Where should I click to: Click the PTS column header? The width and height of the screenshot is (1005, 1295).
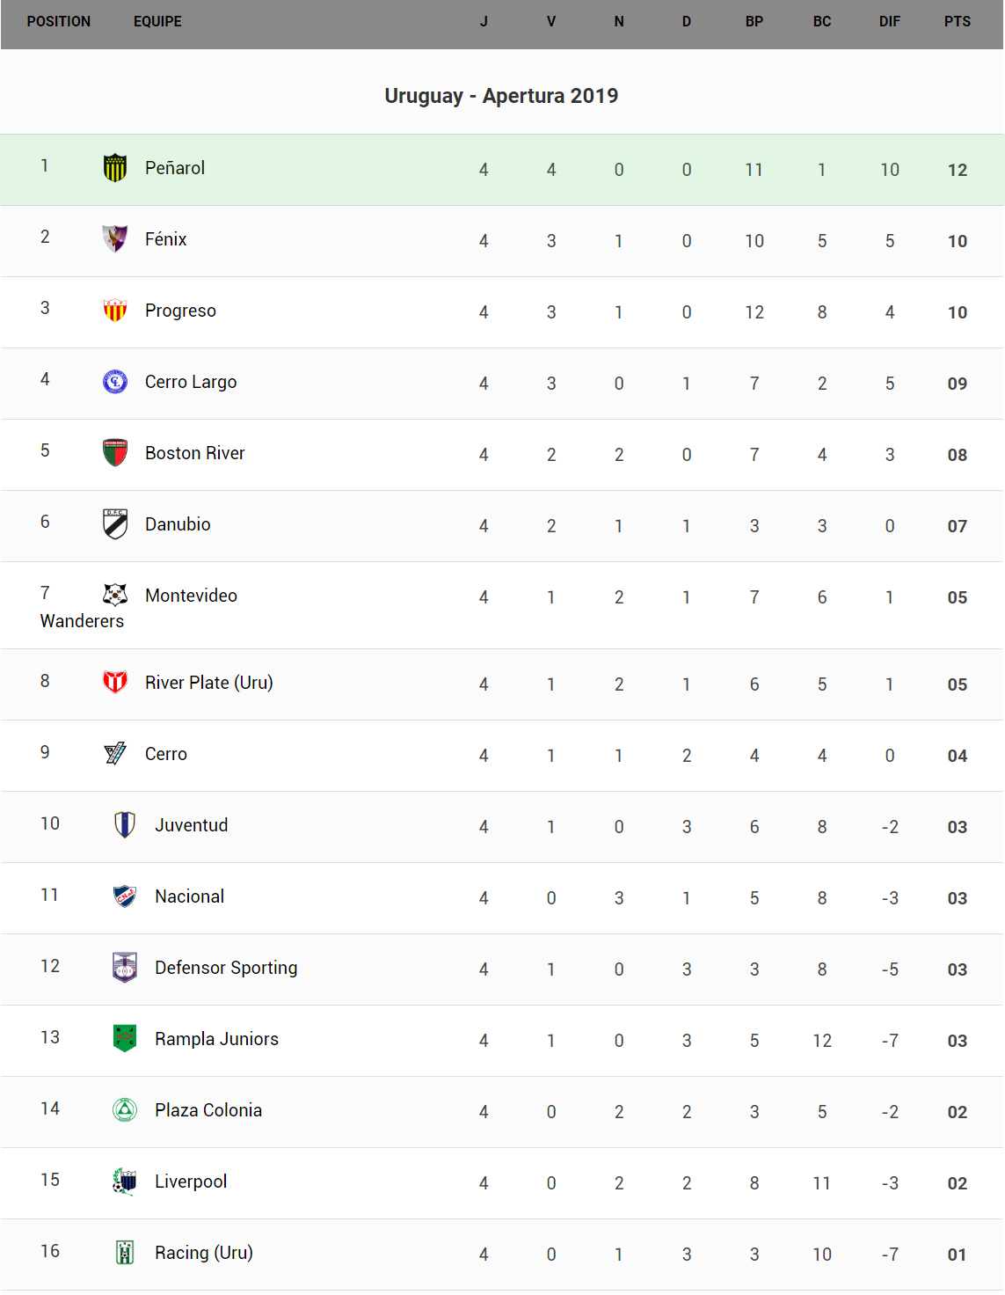click(957, 22)
